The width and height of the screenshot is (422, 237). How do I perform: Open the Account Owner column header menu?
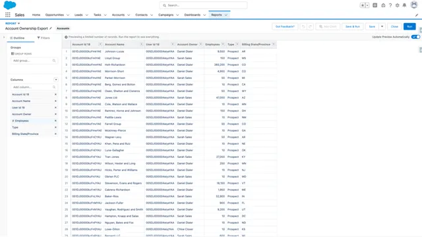click(200, 44)
